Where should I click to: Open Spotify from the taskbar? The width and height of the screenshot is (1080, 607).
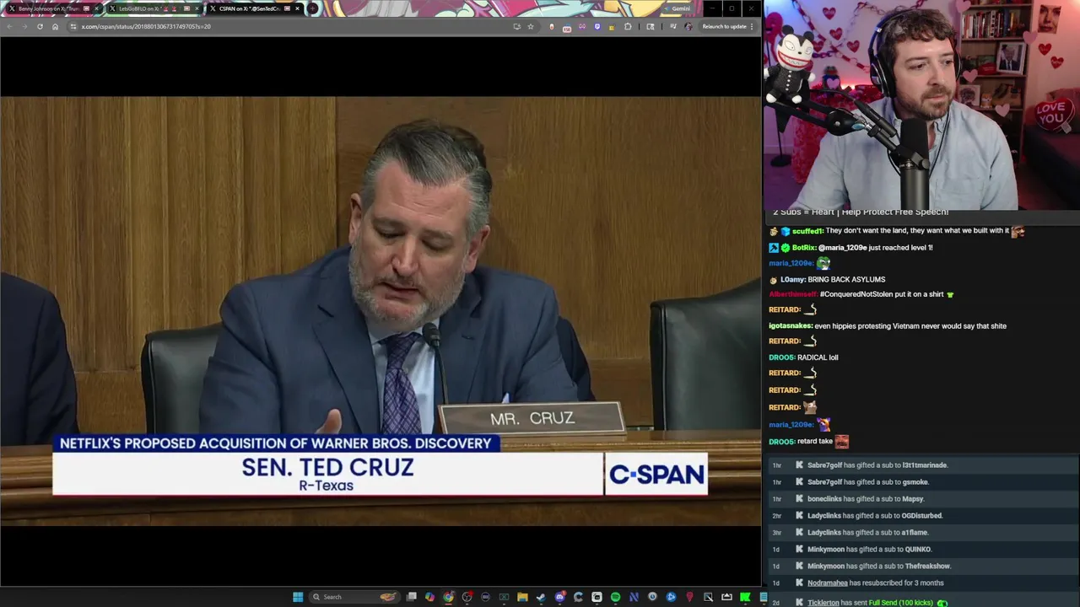tap(615, 597)
